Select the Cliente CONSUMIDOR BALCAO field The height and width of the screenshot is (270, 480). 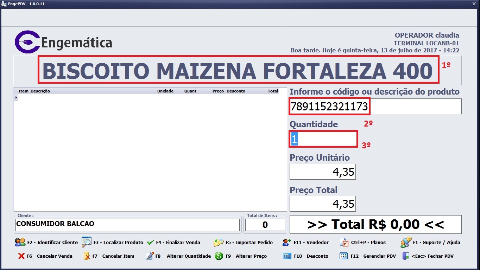127,225
